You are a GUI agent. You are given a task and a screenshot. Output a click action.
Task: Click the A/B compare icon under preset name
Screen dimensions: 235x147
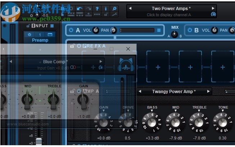(x=213, y=14)
